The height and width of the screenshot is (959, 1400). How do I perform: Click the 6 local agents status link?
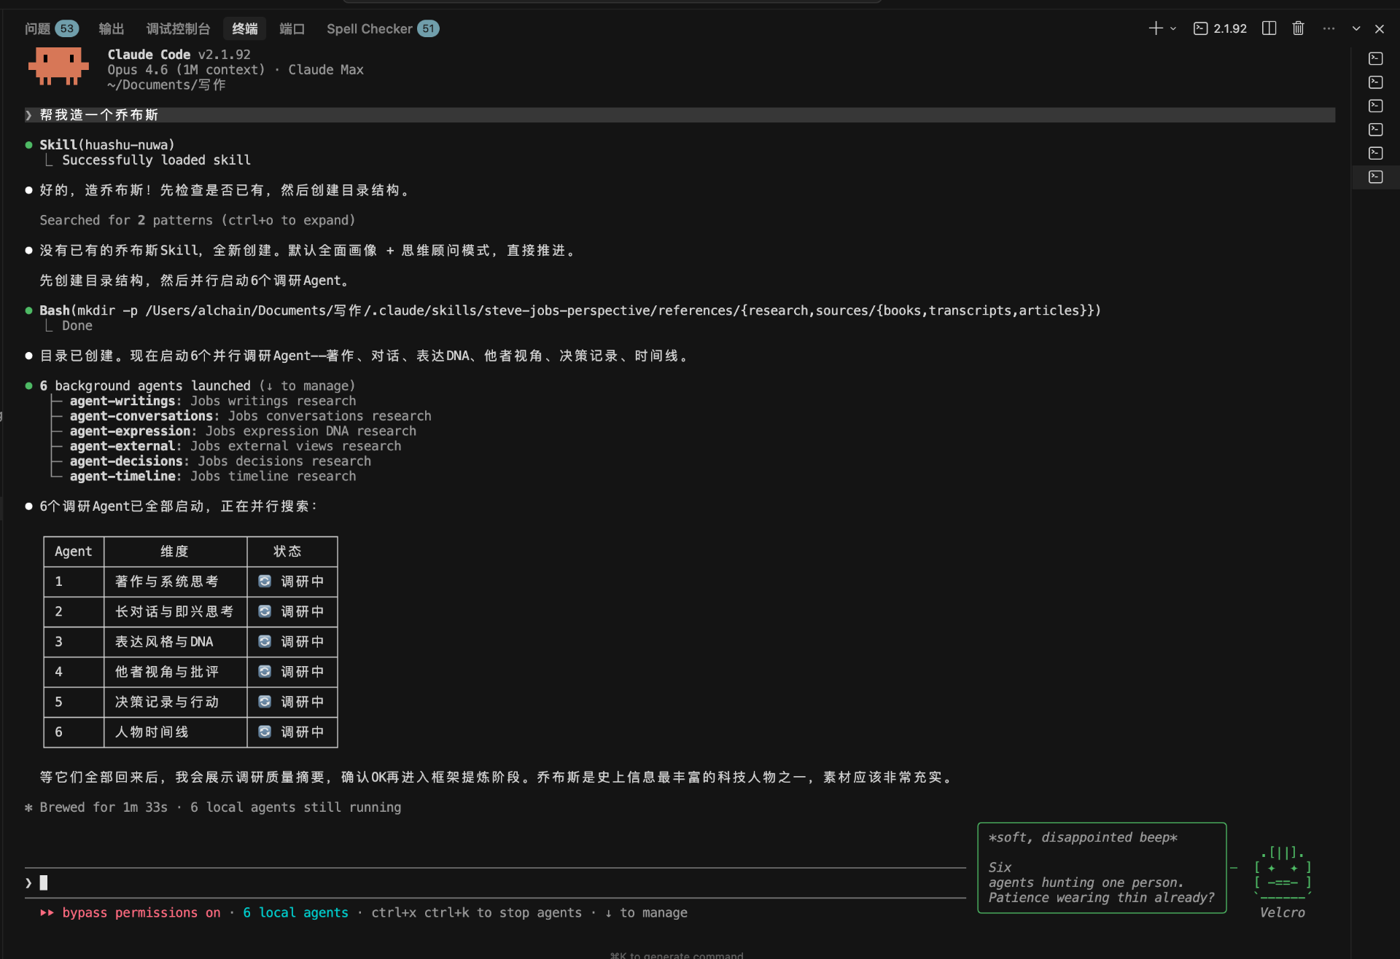tap(296, 912)
